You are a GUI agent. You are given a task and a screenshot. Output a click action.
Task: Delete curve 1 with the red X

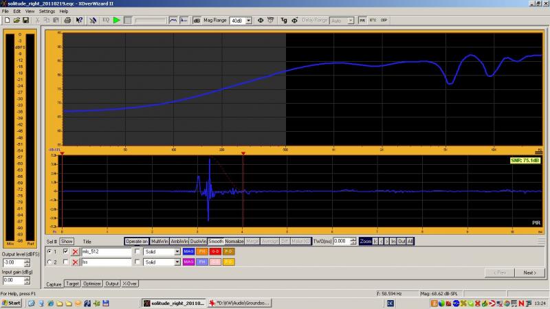pyautogui.click(x=76, y=252)
